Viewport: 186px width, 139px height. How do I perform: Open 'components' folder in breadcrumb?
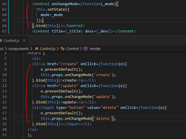(19, 49)
